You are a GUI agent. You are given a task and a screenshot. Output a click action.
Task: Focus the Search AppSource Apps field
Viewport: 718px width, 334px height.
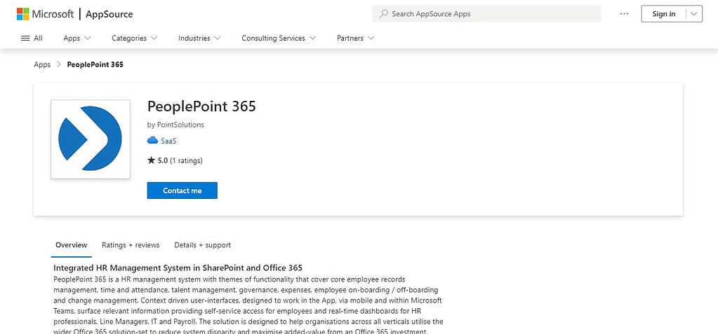click(486, 14)
